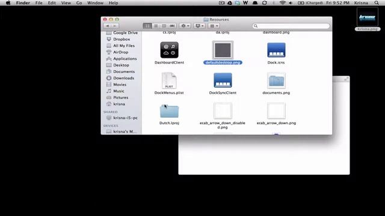This screenshot has width=385, height=216.
Task: Switch Finder to Cover Flow view
Action: click(172, 26)
